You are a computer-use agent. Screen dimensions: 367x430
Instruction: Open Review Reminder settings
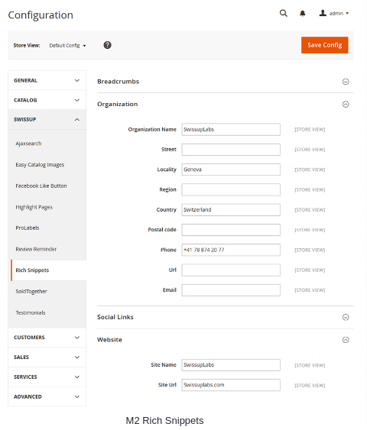[x=36, y=249]
